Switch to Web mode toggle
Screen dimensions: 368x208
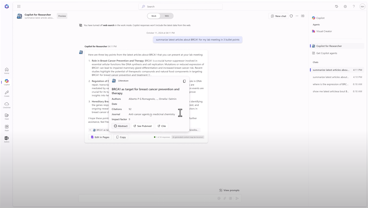point(167,16)
